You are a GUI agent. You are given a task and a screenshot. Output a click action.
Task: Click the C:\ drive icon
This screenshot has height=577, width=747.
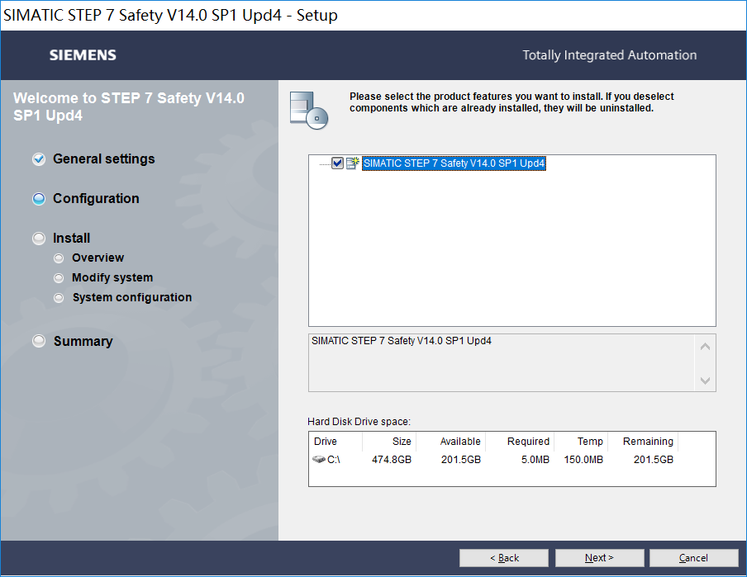tap(319, 460)
